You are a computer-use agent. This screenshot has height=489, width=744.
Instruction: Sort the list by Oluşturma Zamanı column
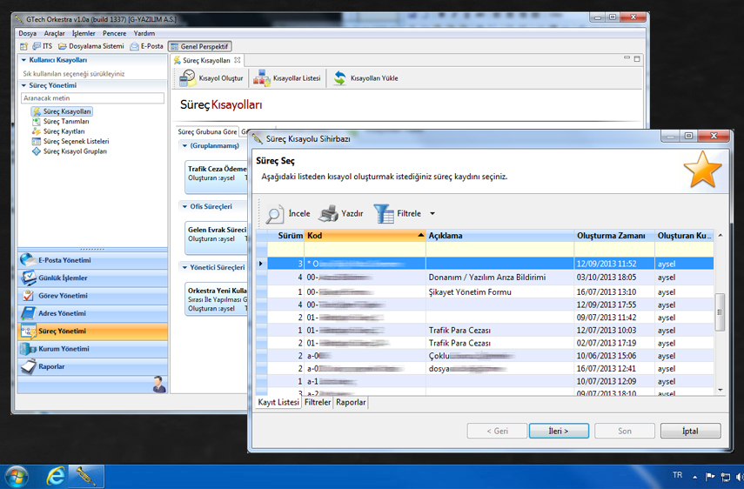(x=611, y=236)
